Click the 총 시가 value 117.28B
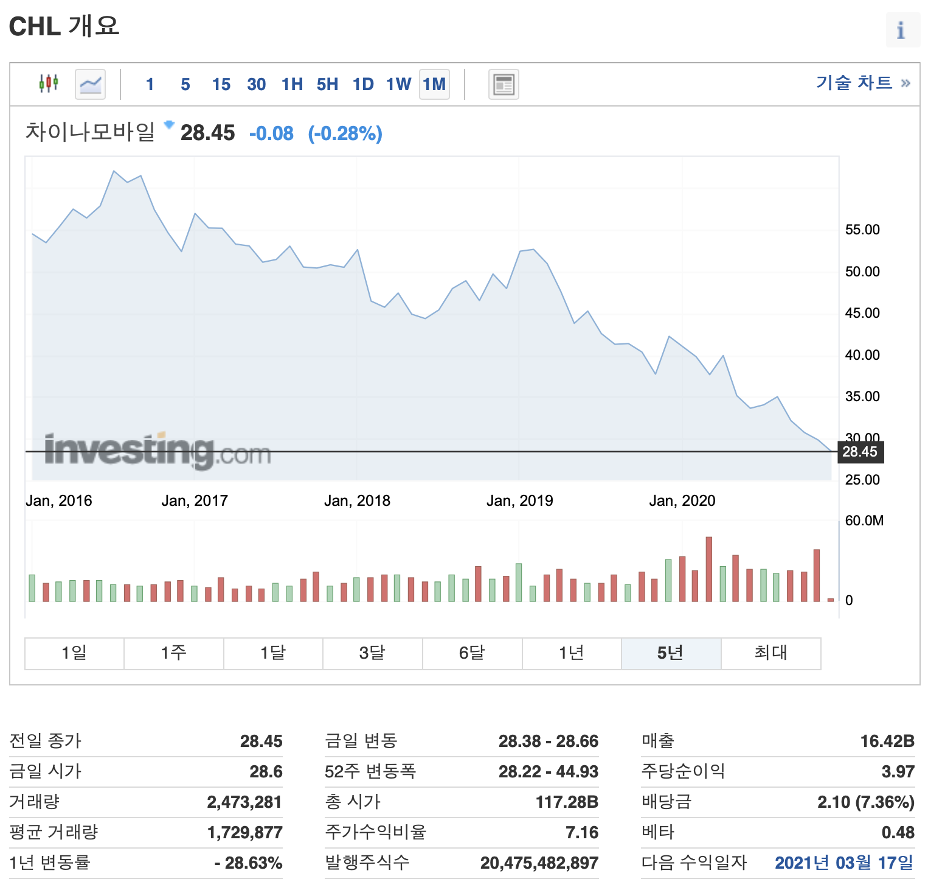The height and width of the screenshot is (890, 928). pos(567,802)
